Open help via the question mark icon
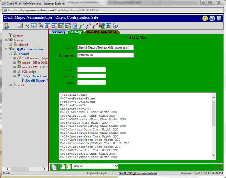 212,18
